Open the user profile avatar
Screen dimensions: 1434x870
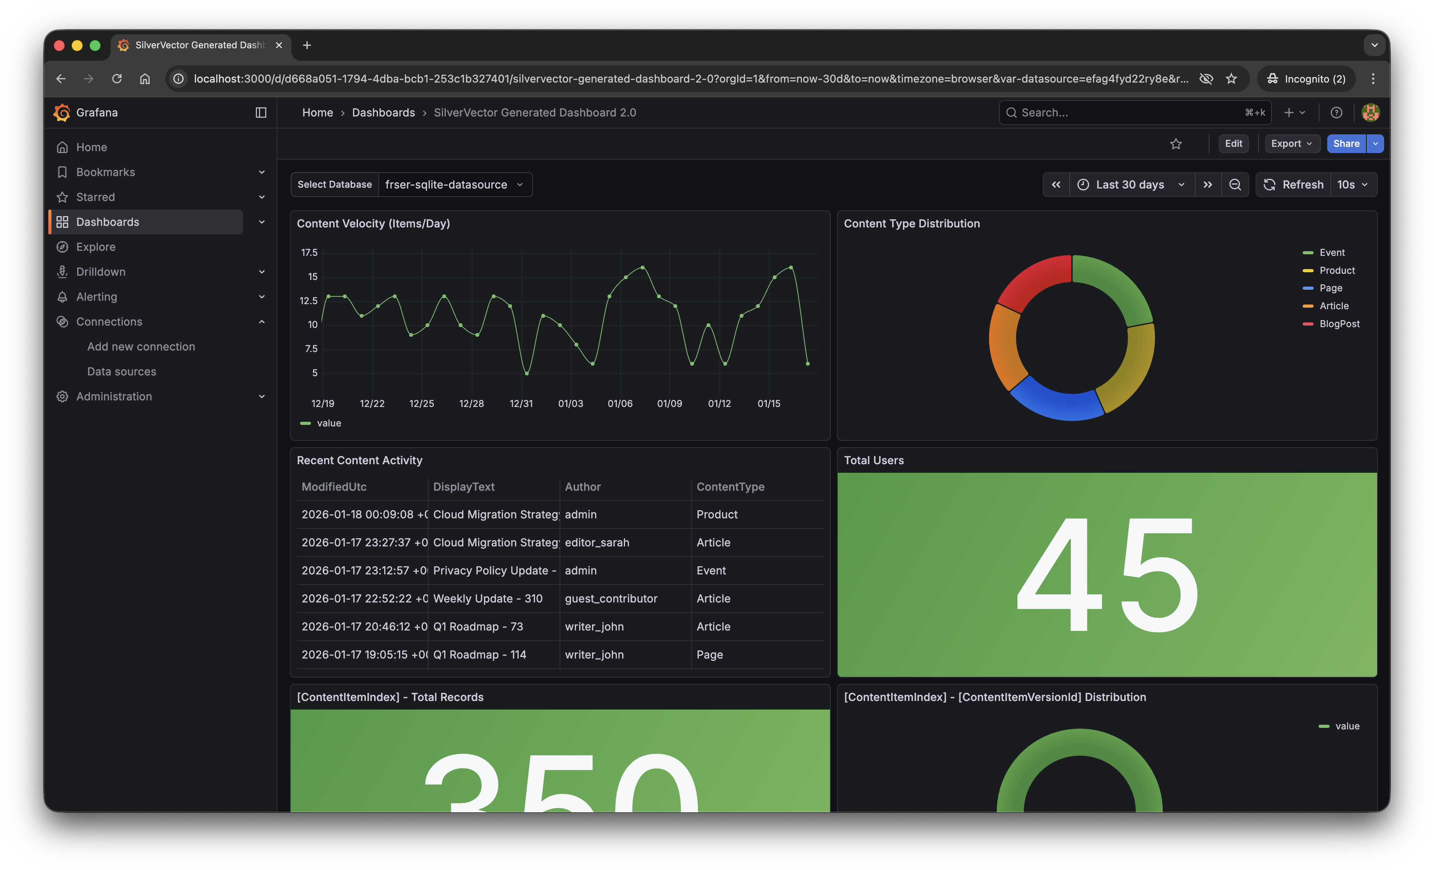1370,112
